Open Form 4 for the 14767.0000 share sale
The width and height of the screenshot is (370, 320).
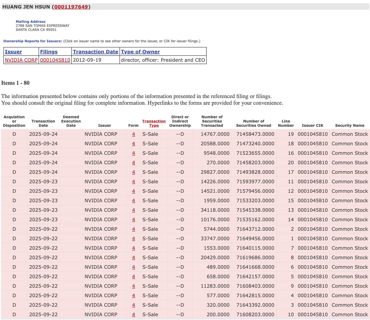point(134,134)
